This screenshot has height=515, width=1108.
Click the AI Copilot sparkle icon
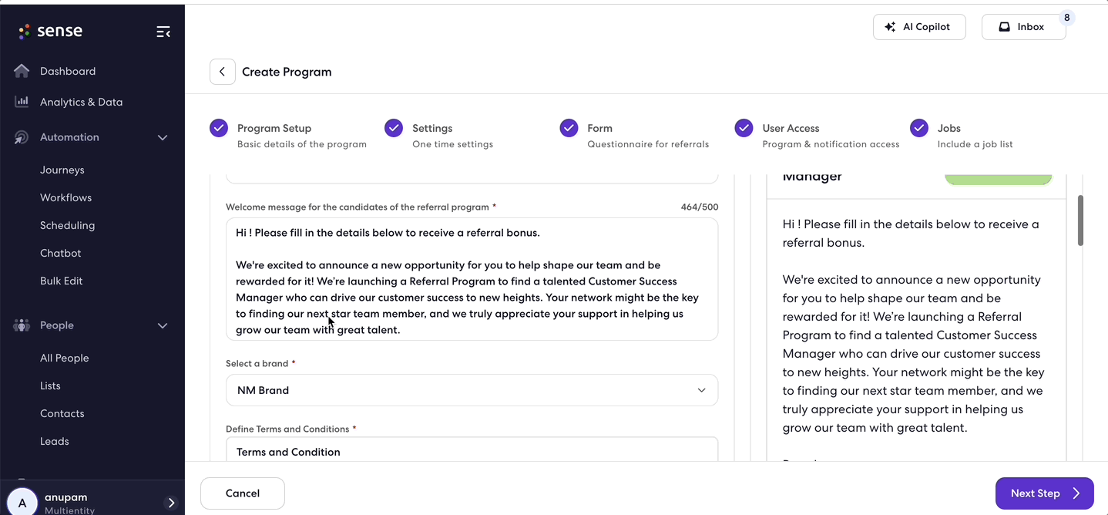click(x=890, y=27)
